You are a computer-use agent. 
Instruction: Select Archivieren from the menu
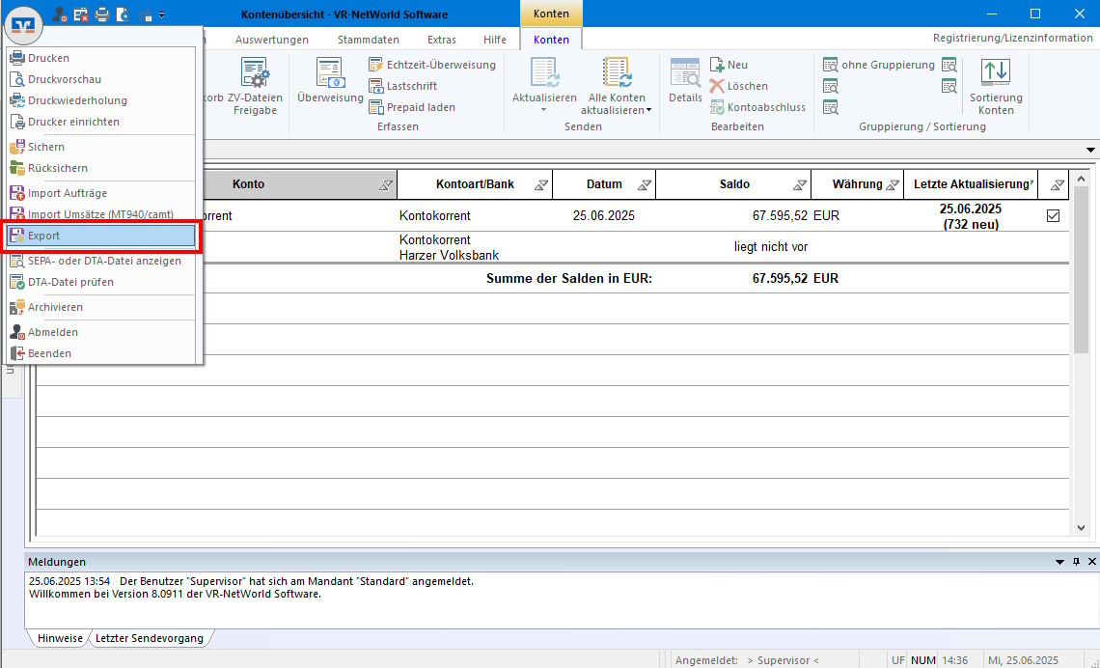(x=101, y=307)
